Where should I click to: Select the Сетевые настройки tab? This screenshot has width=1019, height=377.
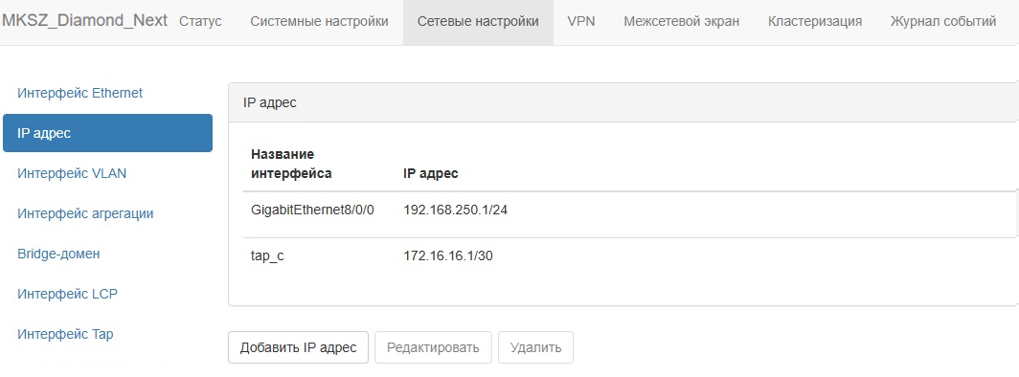click(478, 21)
